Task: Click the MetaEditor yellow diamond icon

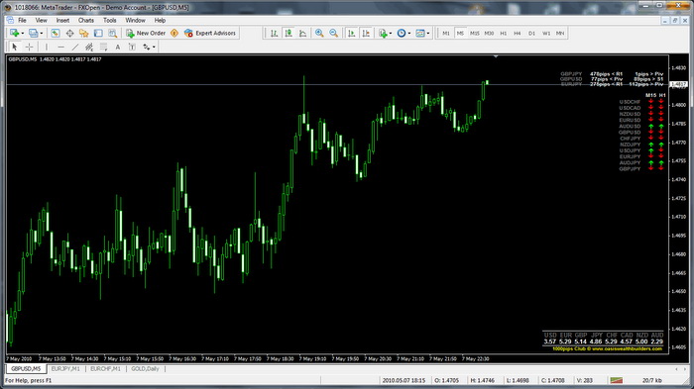Action: click(x=174, y=33)
